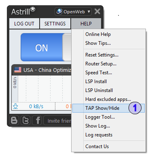Close the Astrill window
Screen dimensions: 152x157
coord(97,11)
